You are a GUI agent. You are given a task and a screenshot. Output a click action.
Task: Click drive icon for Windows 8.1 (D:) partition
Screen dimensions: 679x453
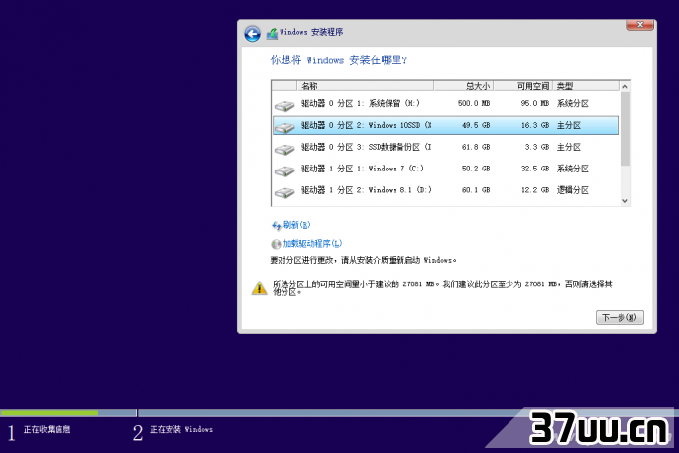pyautogui.click(x=284, y=192)
